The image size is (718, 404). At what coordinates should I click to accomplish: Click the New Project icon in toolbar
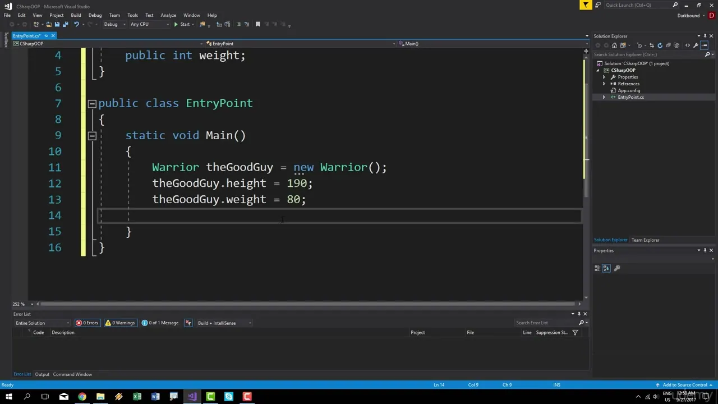(36, 24)
